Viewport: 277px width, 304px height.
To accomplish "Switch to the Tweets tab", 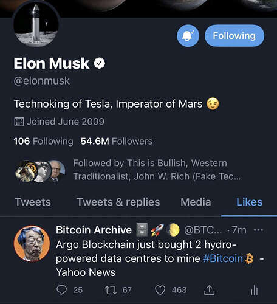I will 33,202.
